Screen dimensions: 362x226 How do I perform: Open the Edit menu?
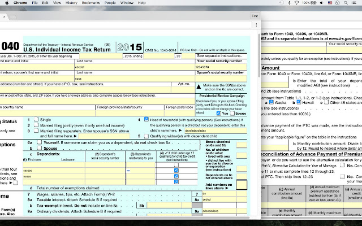pos(45,3)
